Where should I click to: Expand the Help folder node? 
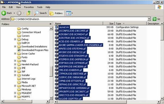coord(15,61)
